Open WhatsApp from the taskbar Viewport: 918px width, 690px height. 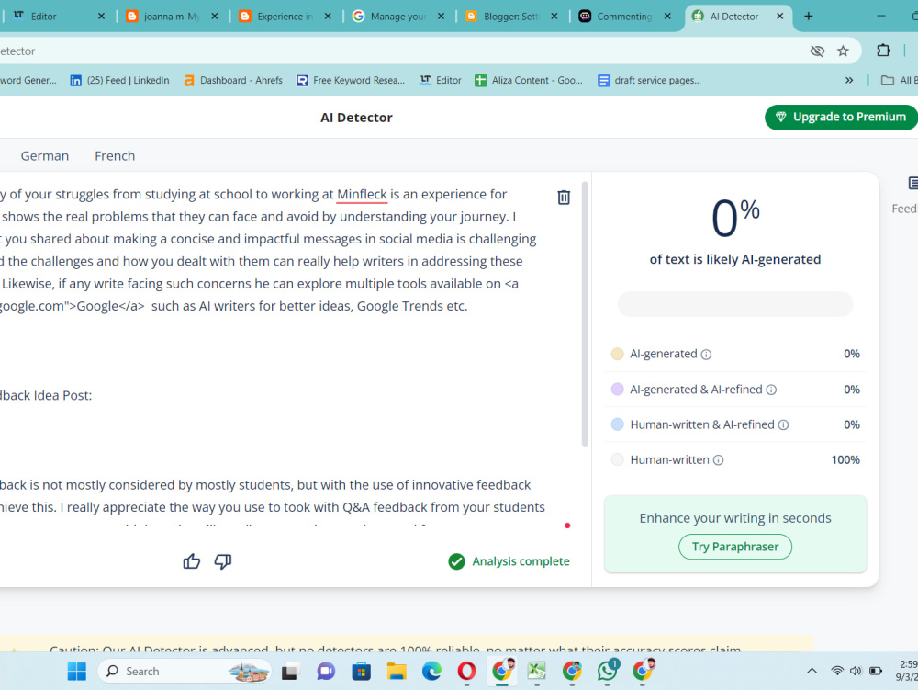(x=607, y=672)
